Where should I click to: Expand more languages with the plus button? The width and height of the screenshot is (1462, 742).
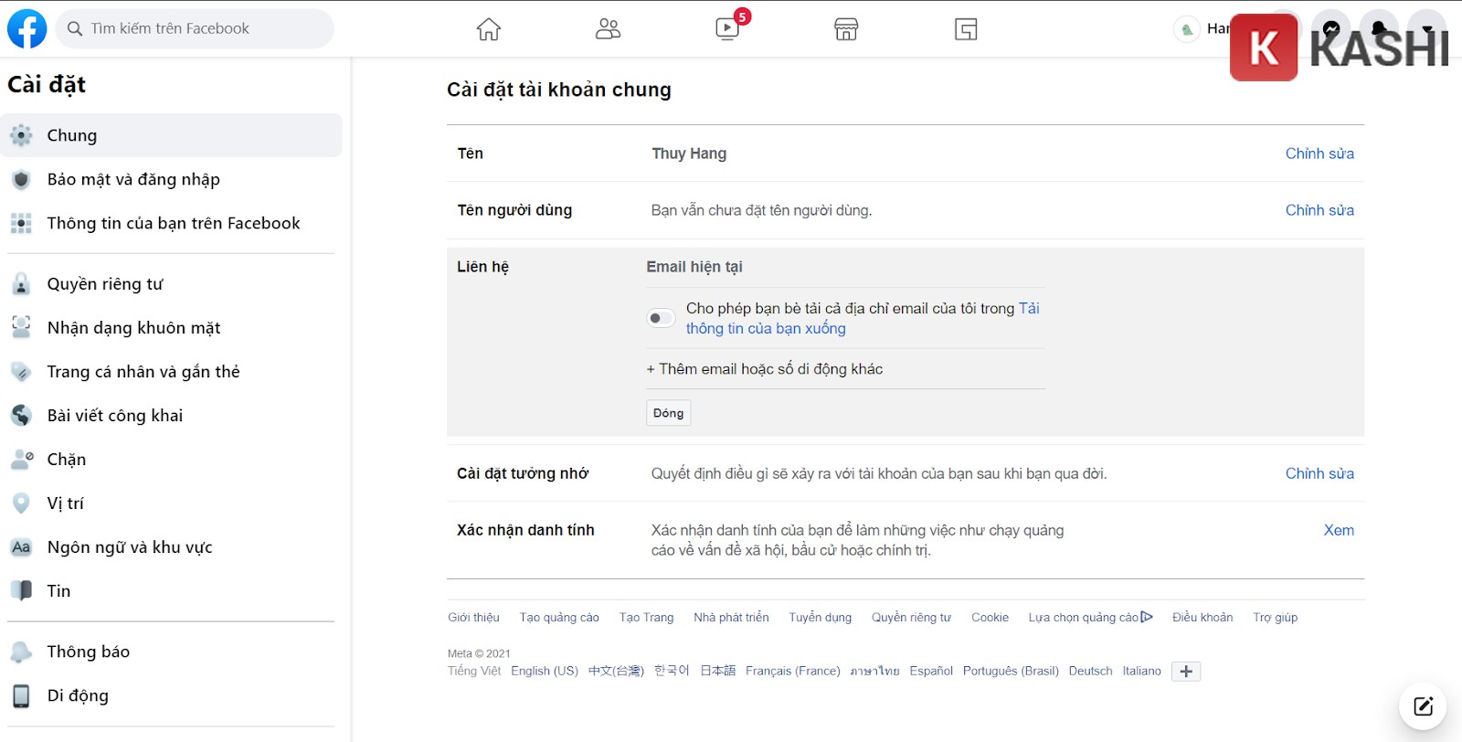1186,672
